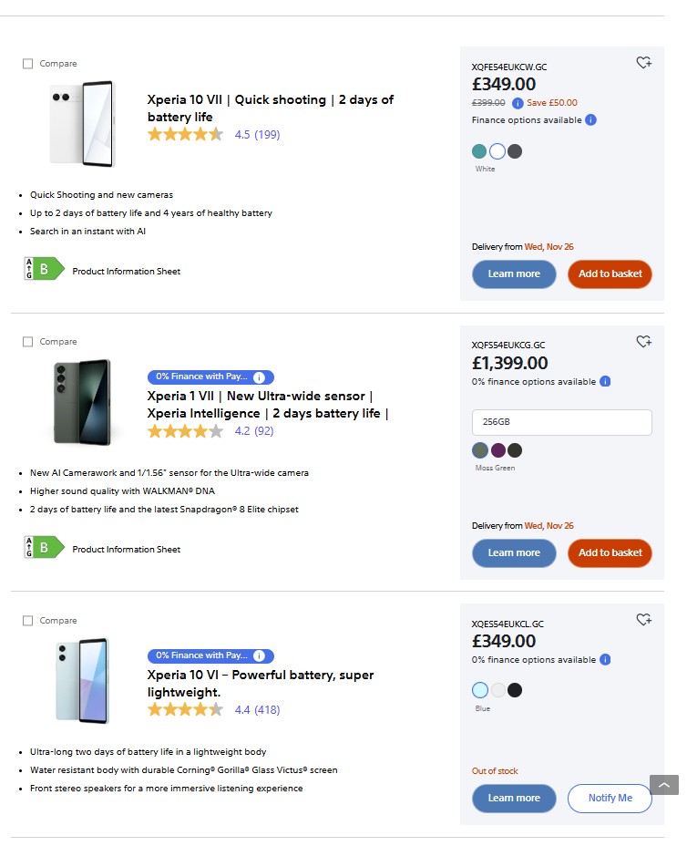The image size is (687, 846).
Task: Click scroll-to-top arrow button
Action: 664,785
